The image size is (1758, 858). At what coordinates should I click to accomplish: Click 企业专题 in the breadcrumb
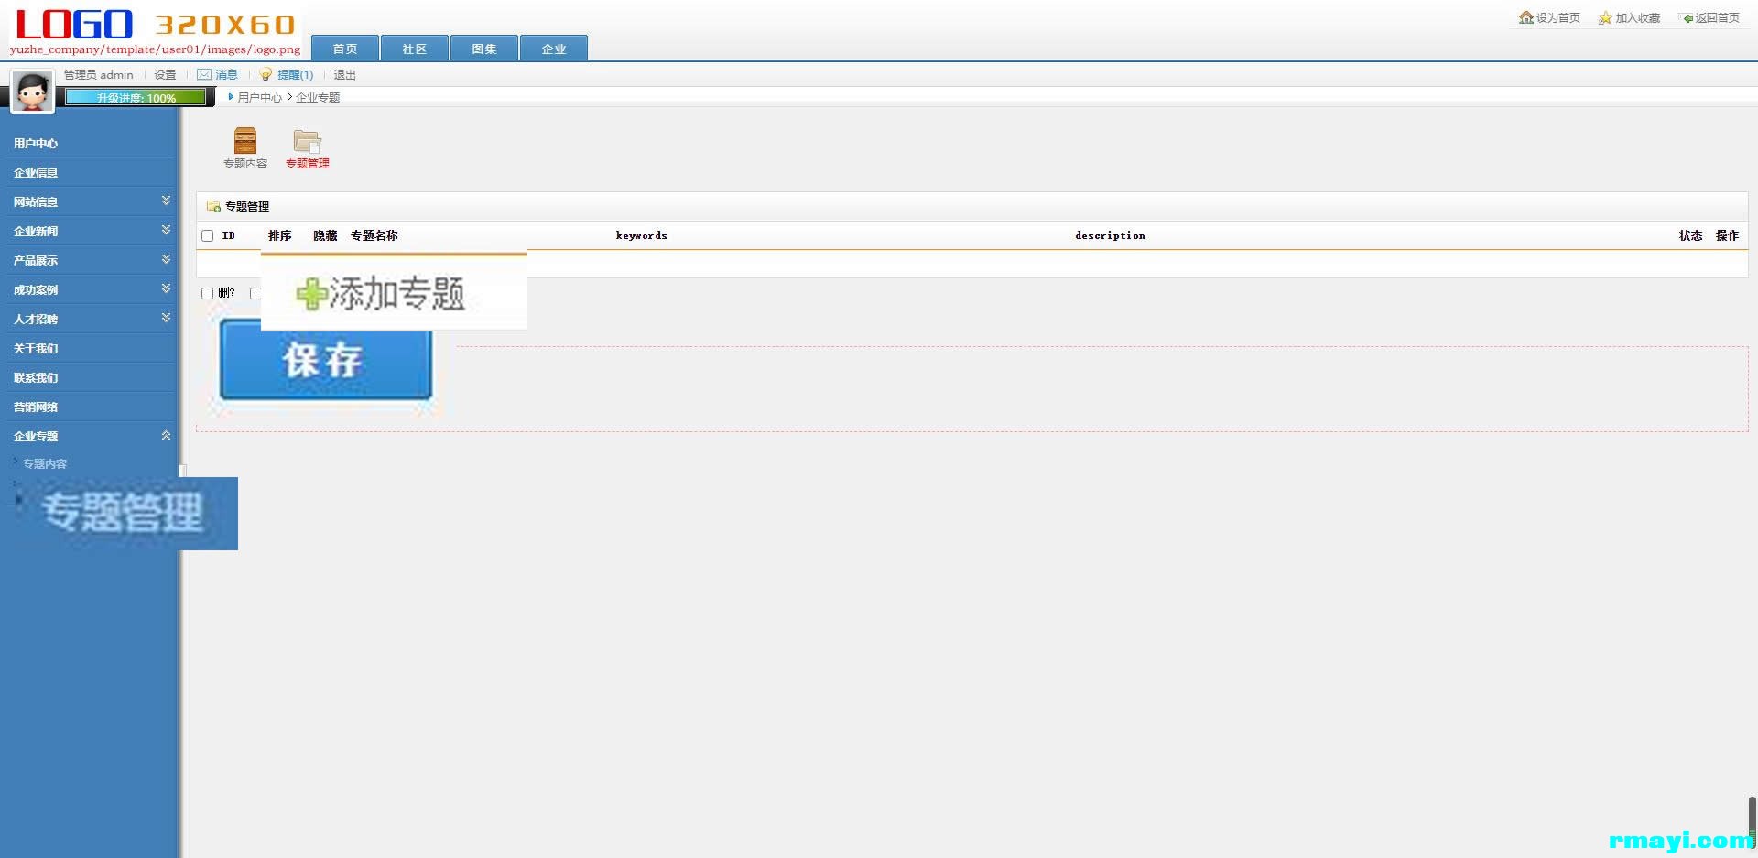point(318,97)
